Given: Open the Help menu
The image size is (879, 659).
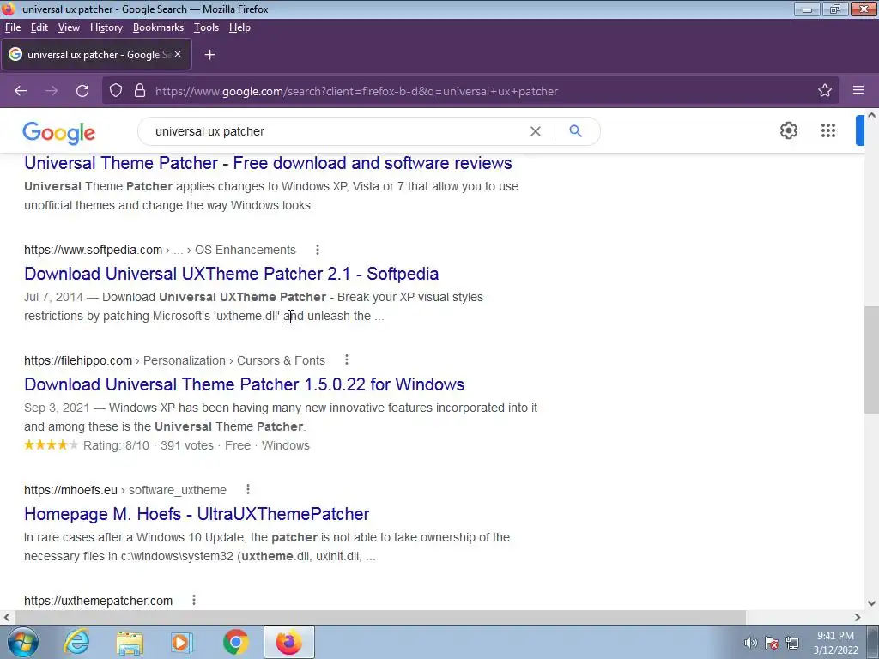Looking at the screenshot, I should pyautogui.click(x=239, y=27).
